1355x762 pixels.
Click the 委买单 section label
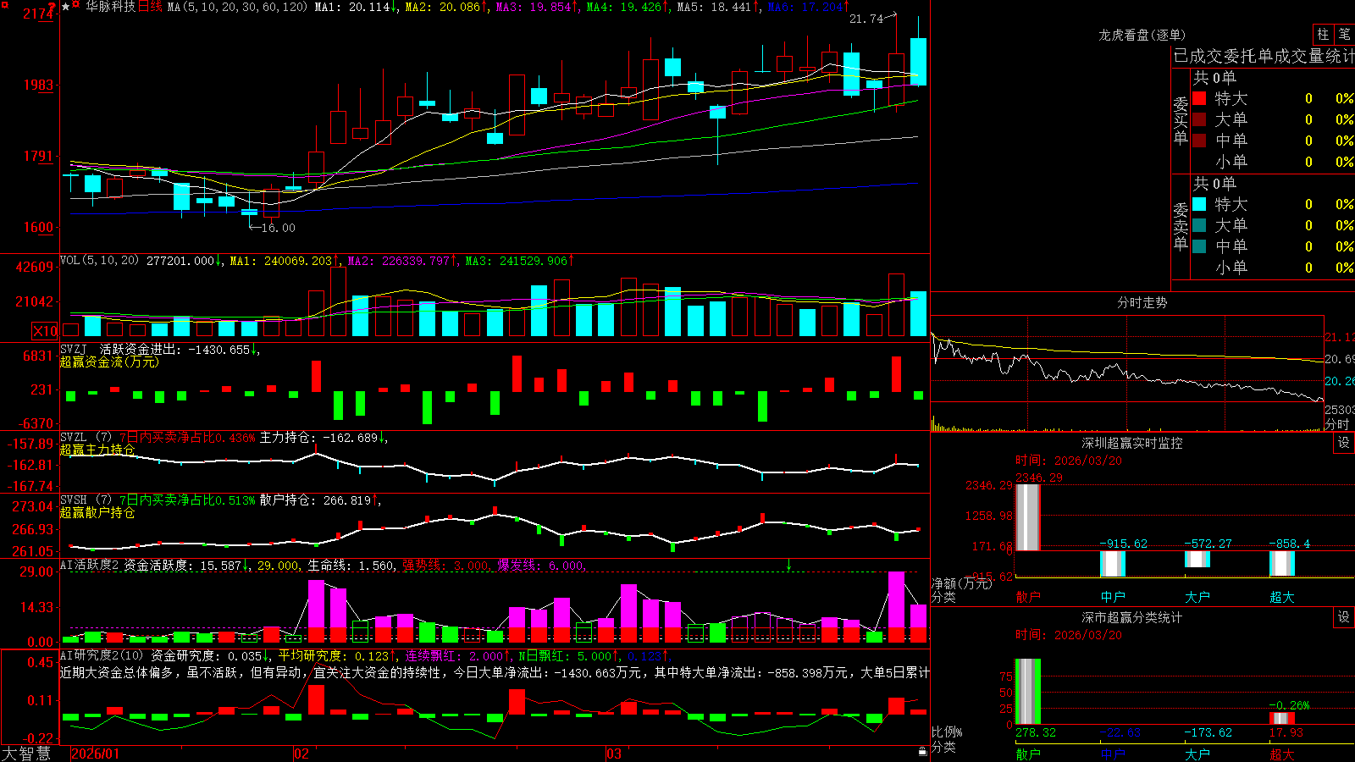[1181, 120]
